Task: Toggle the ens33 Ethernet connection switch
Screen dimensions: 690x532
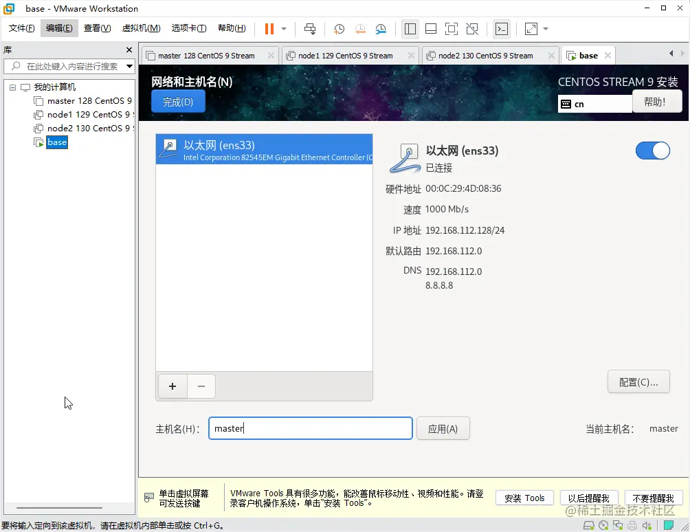Action: 653,151
